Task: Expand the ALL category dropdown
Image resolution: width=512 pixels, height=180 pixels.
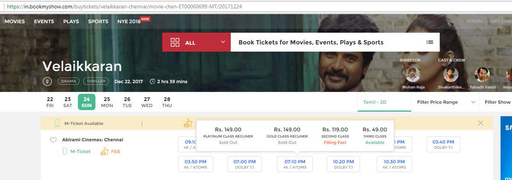Action: [197, 42]
